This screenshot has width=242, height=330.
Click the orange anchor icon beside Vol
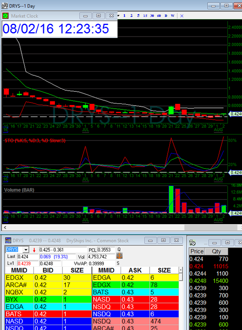pyautogui.click(x=119, y=256)
